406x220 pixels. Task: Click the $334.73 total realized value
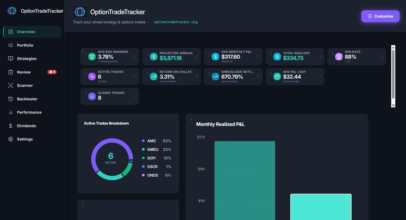(x=293, y=58)
